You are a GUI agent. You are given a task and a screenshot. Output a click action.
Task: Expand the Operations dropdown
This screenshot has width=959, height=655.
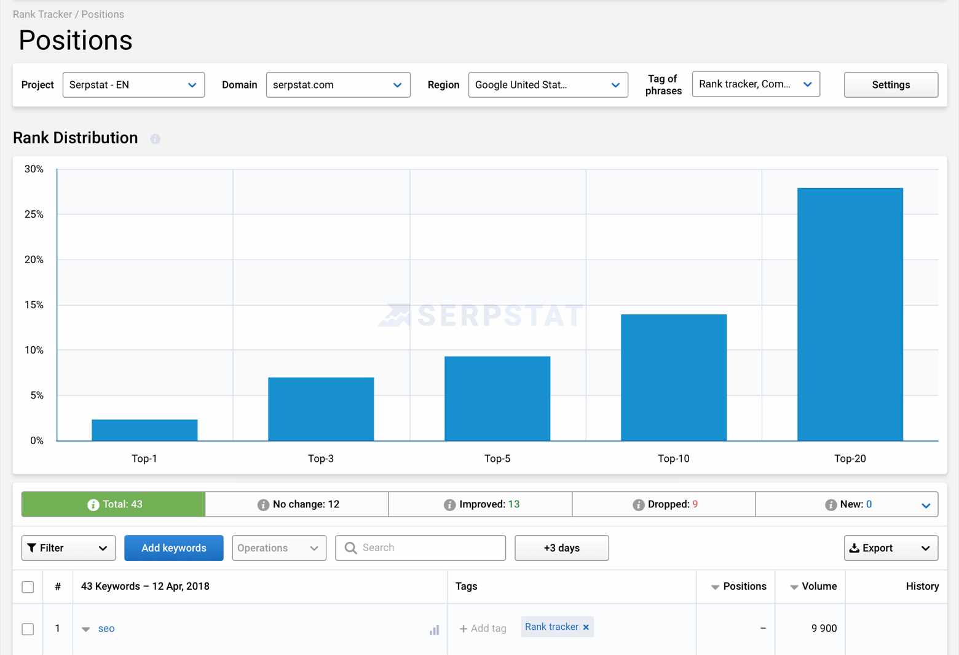tap(278, 547)
